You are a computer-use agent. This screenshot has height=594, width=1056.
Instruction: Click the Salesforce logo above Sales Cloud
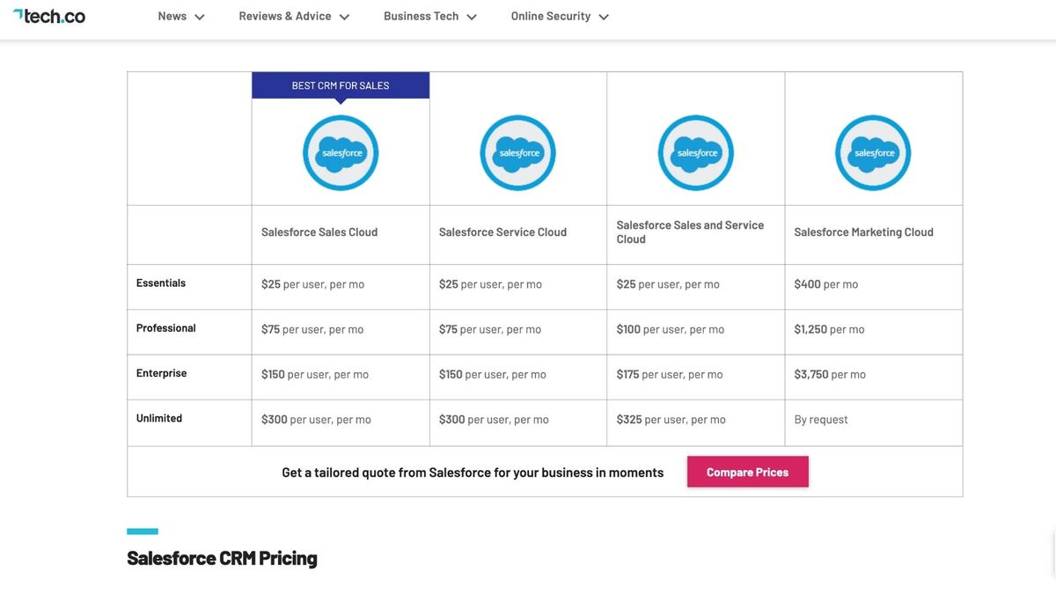coord(341,152)
